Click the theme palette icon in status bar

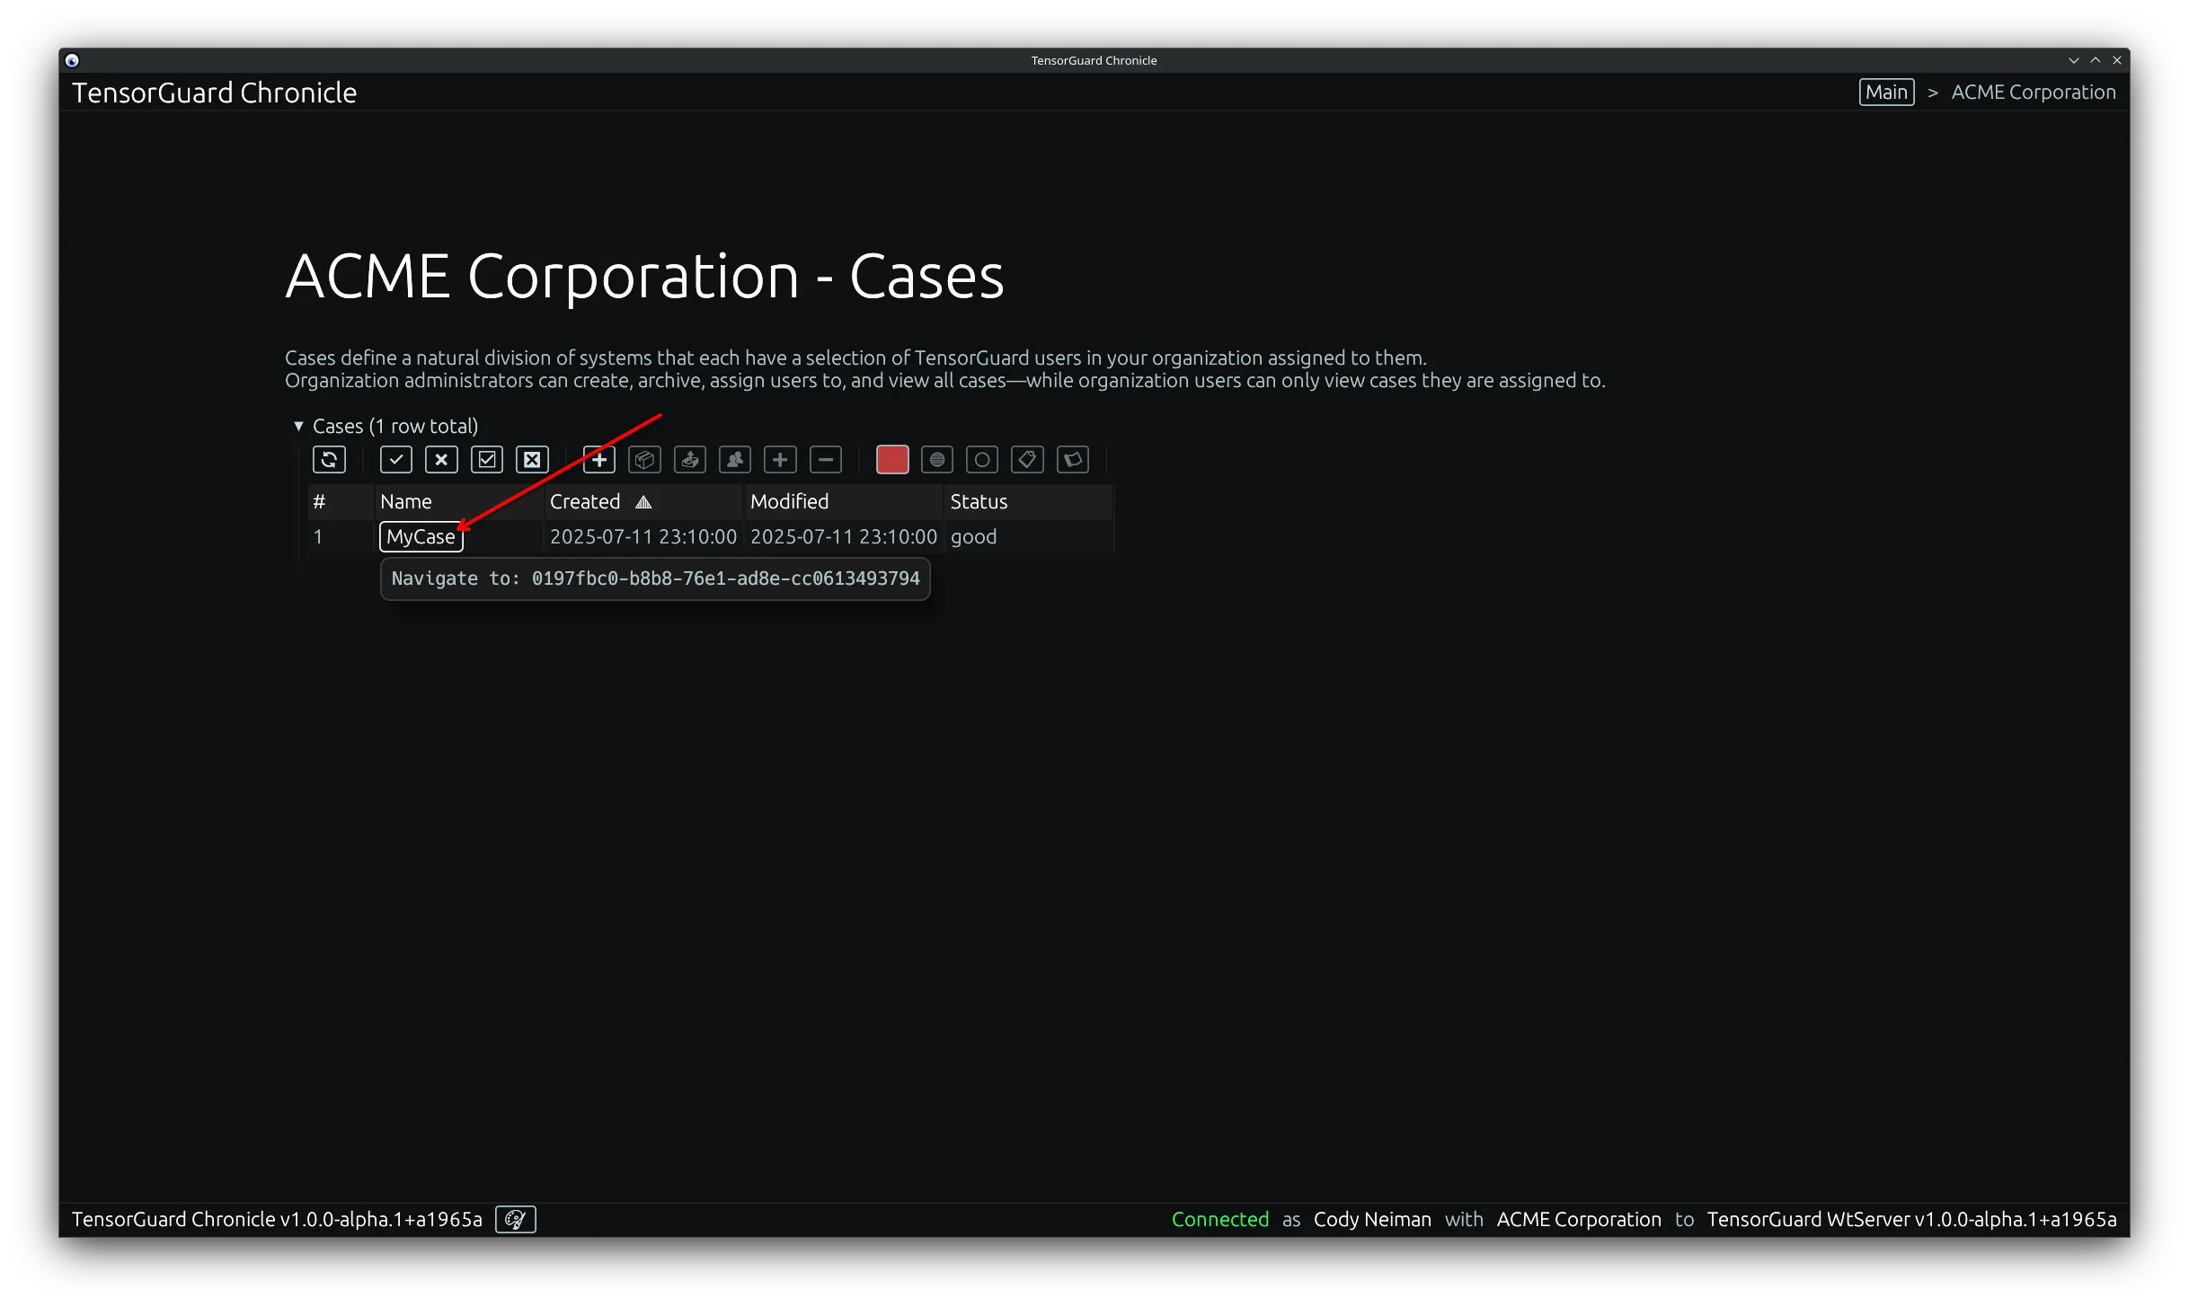click(x=515, y=1219)
